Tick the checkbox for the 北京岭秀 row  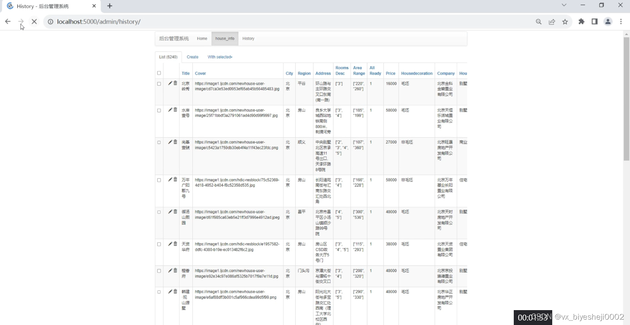(x=159, y=84)
